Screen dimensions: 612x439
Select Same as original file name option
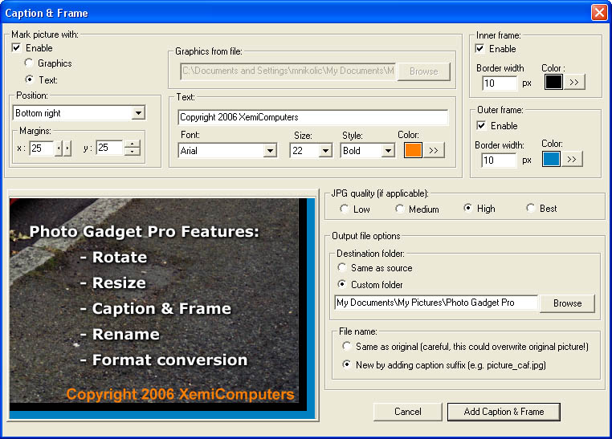(347, 346)
